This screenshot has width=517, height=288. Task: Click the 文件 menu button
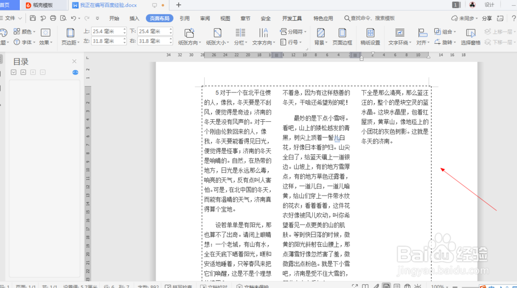click(10, 18)
